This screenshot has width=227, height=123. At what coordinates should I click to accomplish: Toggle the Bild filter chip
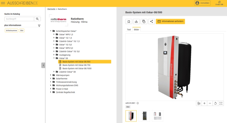(22, 30)
